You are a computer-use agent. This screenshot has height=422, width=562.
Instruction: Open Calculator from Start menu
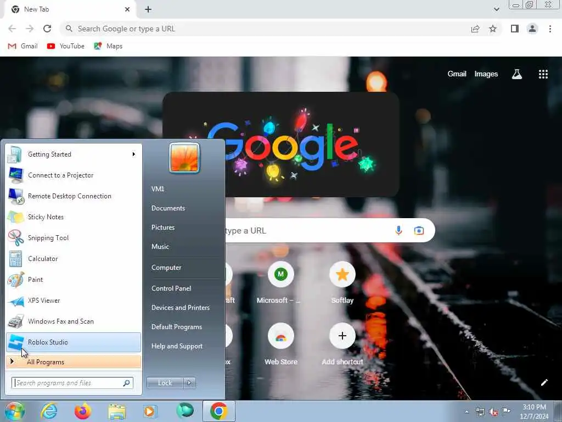click(x=74, y=259)
